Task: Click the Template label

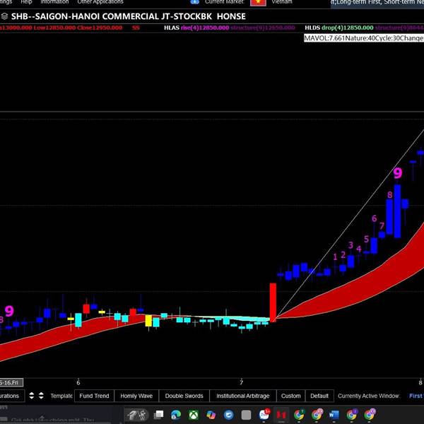Action: (61, 396)
